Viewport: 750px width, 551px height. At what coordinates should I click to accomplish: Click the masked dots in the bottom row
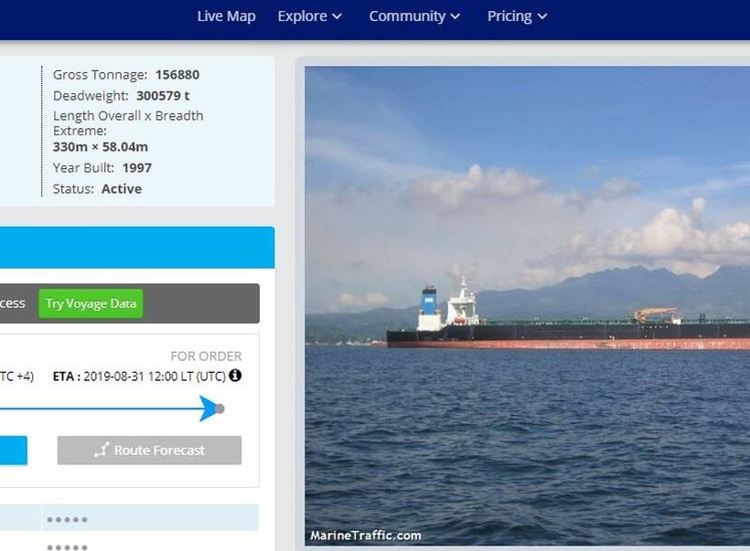pyautogui.click(x=67, y=546)
